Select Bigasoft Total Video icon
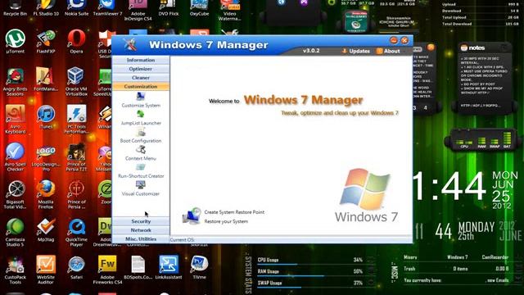 click(x=15, y=195)
